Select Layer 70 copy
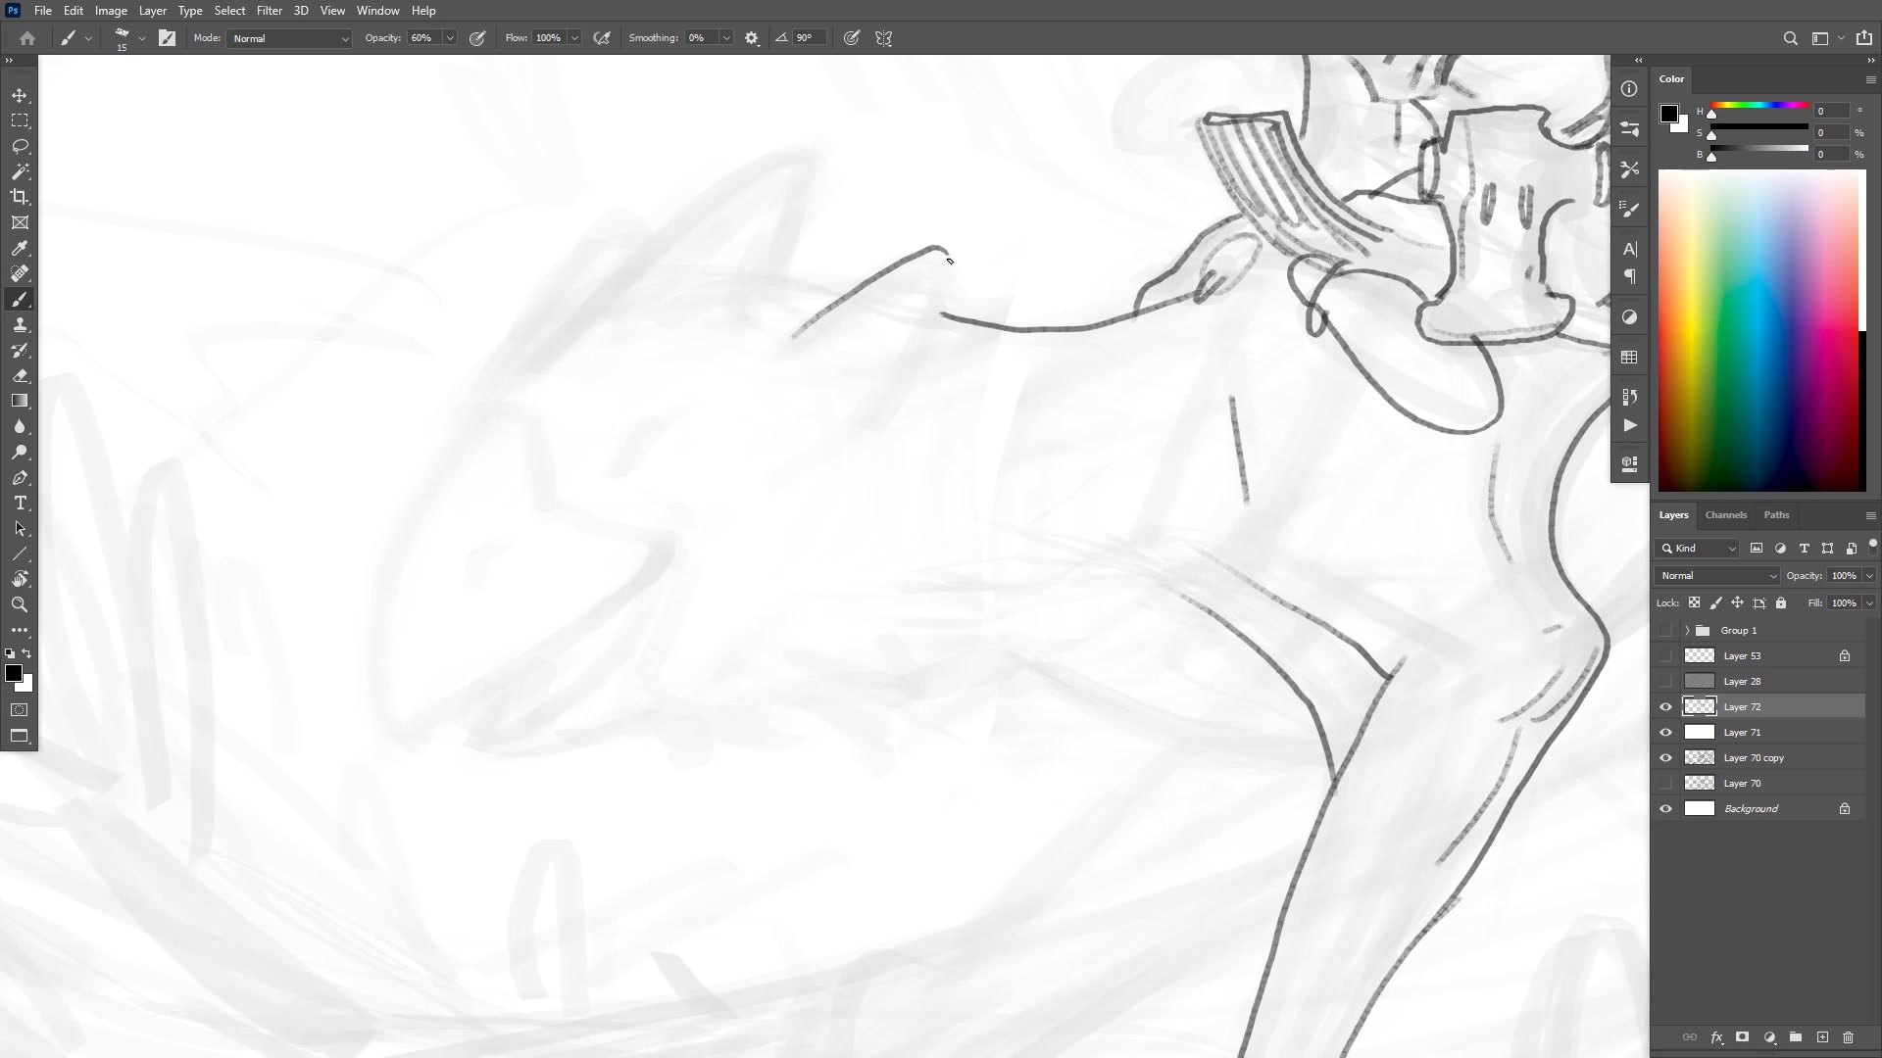The width and height of the screenshot is (1882, 1058). [1754, 757]
